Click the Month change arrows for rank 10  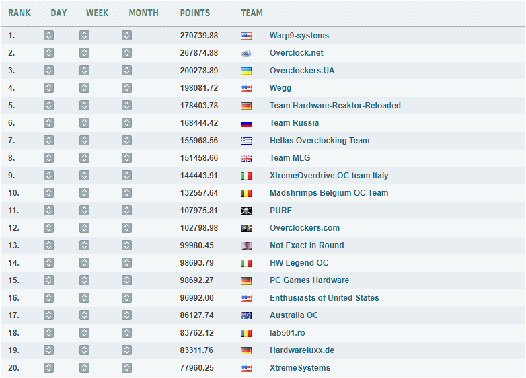pyautogui.click(x=126, y=193)
